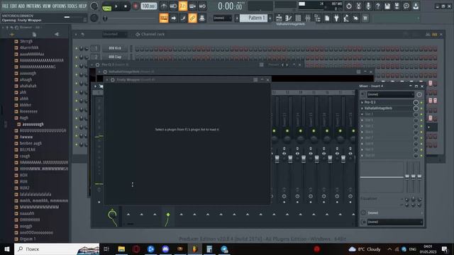Viewport: 454px width, 255px height.
Task: Select 'cough' sample in browser
Action: pos(25,156)
